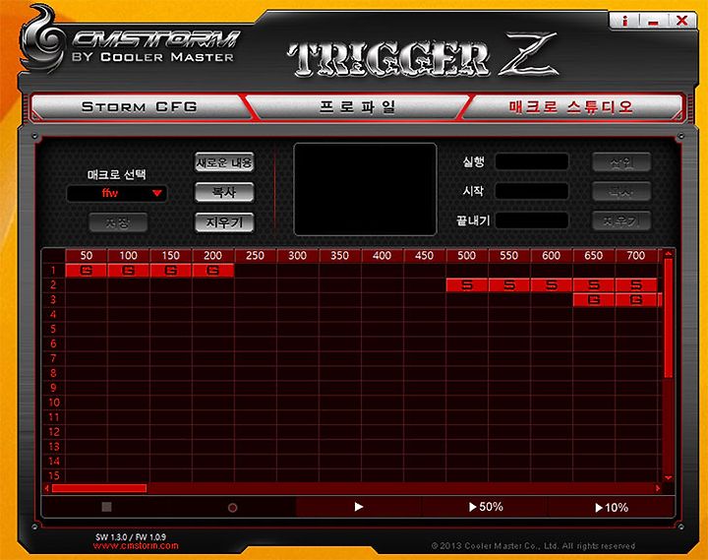708x560 pixels.
Task: Switch to the 프로파일 tab
Action: [x=358, y=107]
